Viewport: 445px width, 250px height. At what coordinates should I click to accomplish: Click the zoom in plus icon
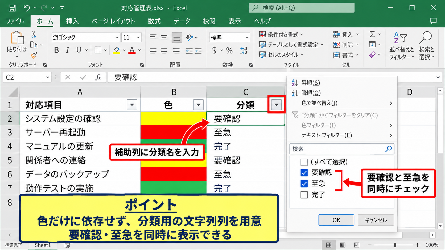[x=418, y=245]
